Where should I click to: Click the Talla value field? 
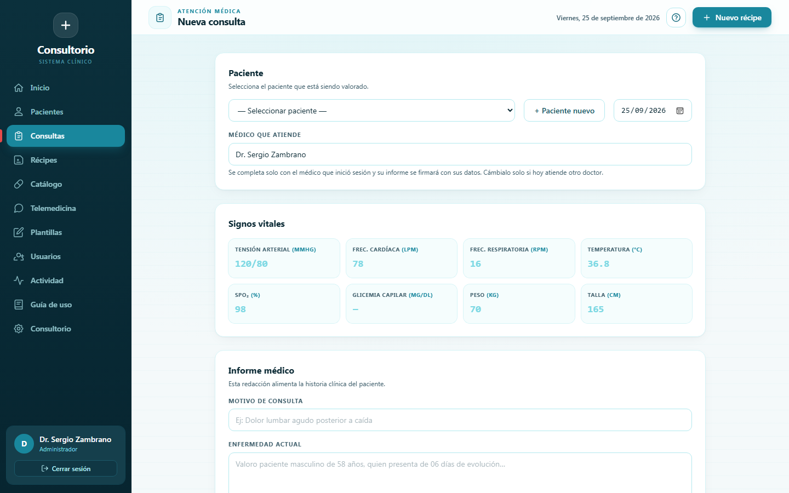click(637, 309)
